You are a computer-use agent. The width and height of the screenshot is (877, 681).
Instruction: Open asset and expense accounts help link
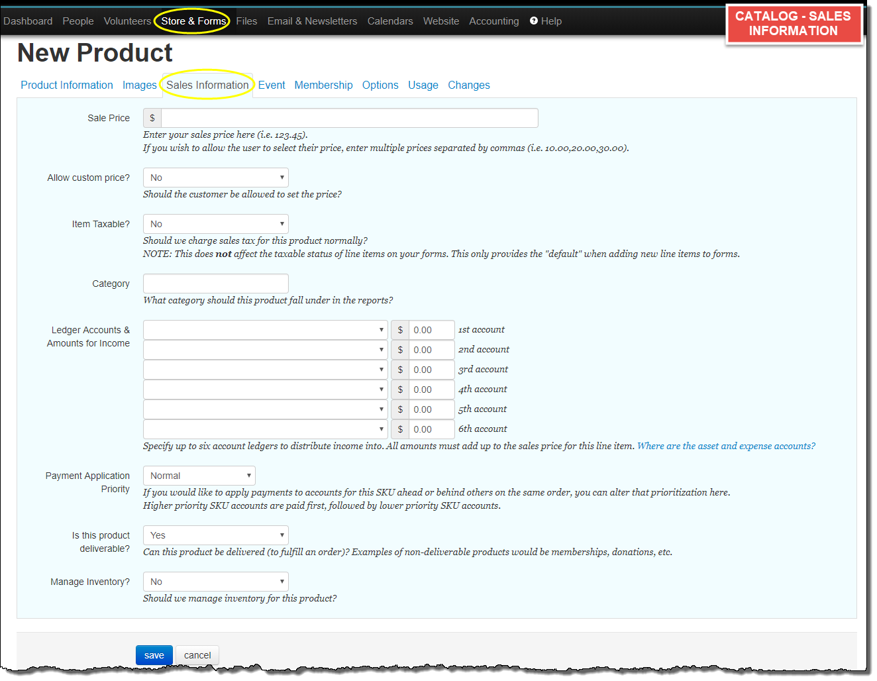click(726, 446)
